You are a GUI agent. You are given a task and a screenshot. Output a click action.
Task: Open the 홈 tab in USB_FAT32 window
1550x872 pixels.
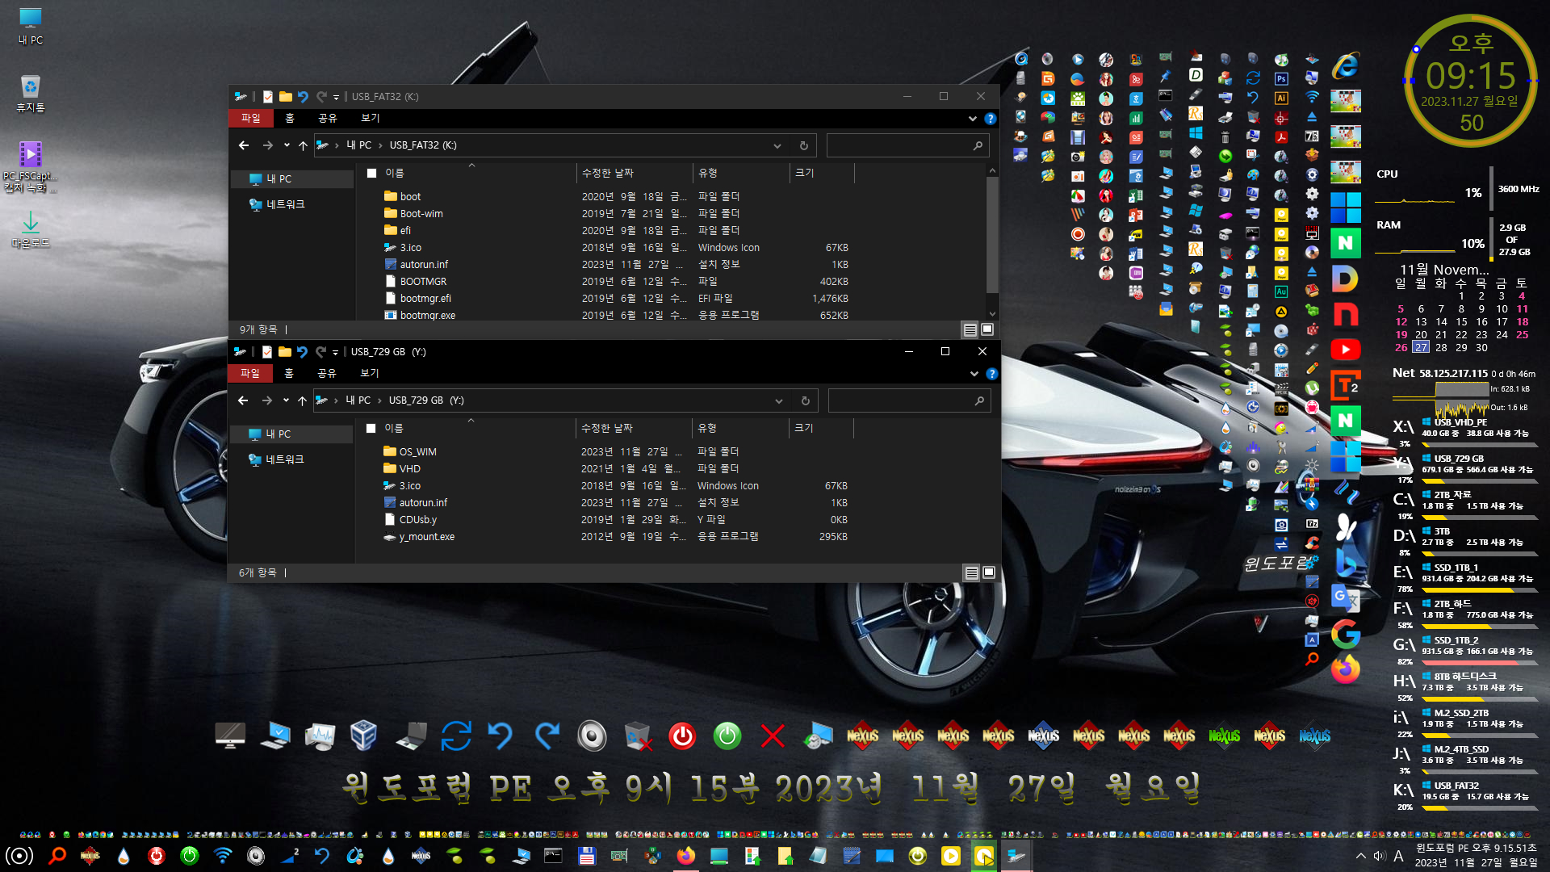pos(290,118)
